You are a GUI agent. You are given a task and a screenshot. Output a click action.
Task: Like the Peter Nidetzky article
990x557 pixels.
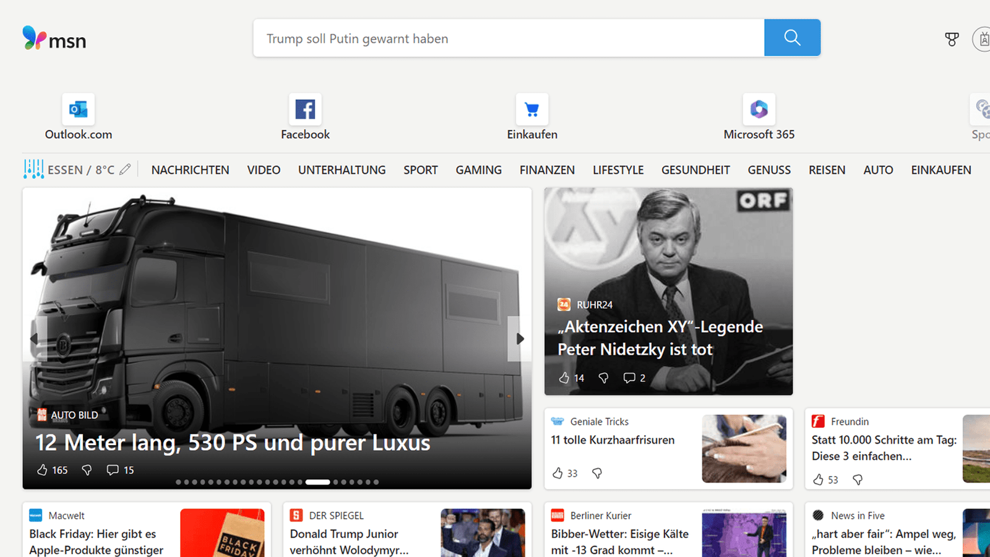(566, 378)
